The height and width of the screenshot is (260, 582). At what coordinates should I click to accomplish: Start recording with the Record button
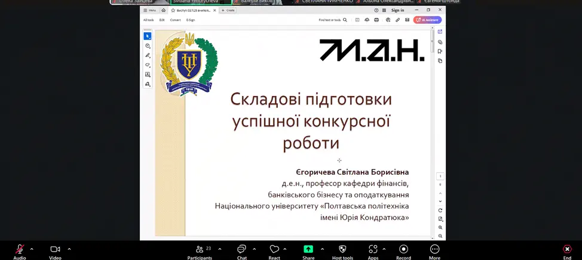click(403, 249)
